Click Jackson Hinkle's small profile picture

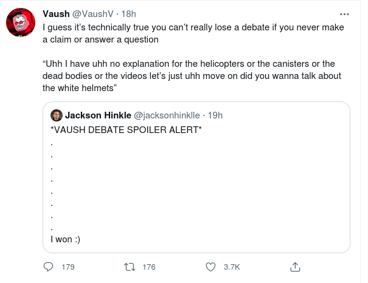pyautogui.click(x=56, y=115)
